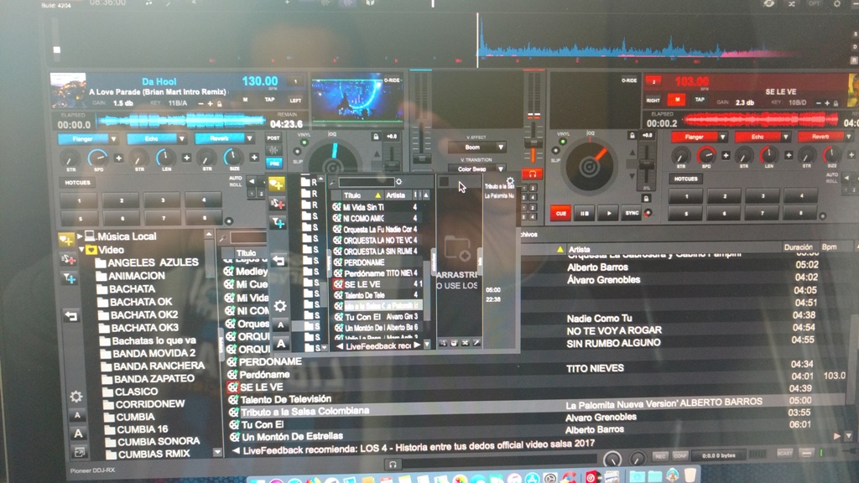859x483 pixels.
Task: Click left deck pitch lock icon
Action: coord(376,137)
